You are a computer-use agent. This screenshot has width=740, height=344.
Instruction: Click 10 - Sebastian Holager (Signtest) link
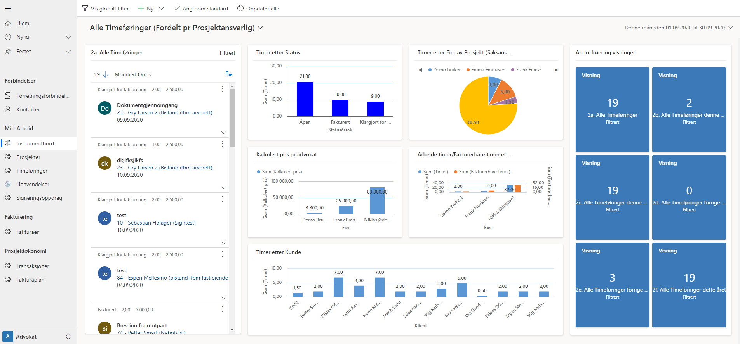point(156,223)
